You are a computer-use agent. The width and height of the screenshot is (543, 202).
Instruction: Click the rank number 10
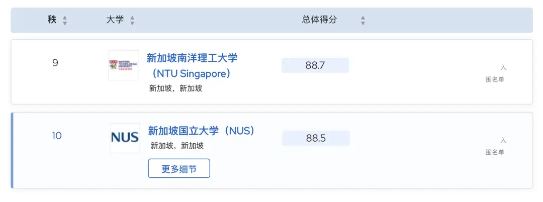click(57, 136)
